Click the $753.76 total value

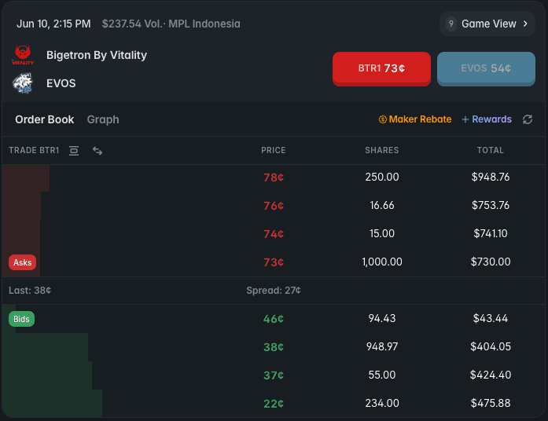pos(491,205)
